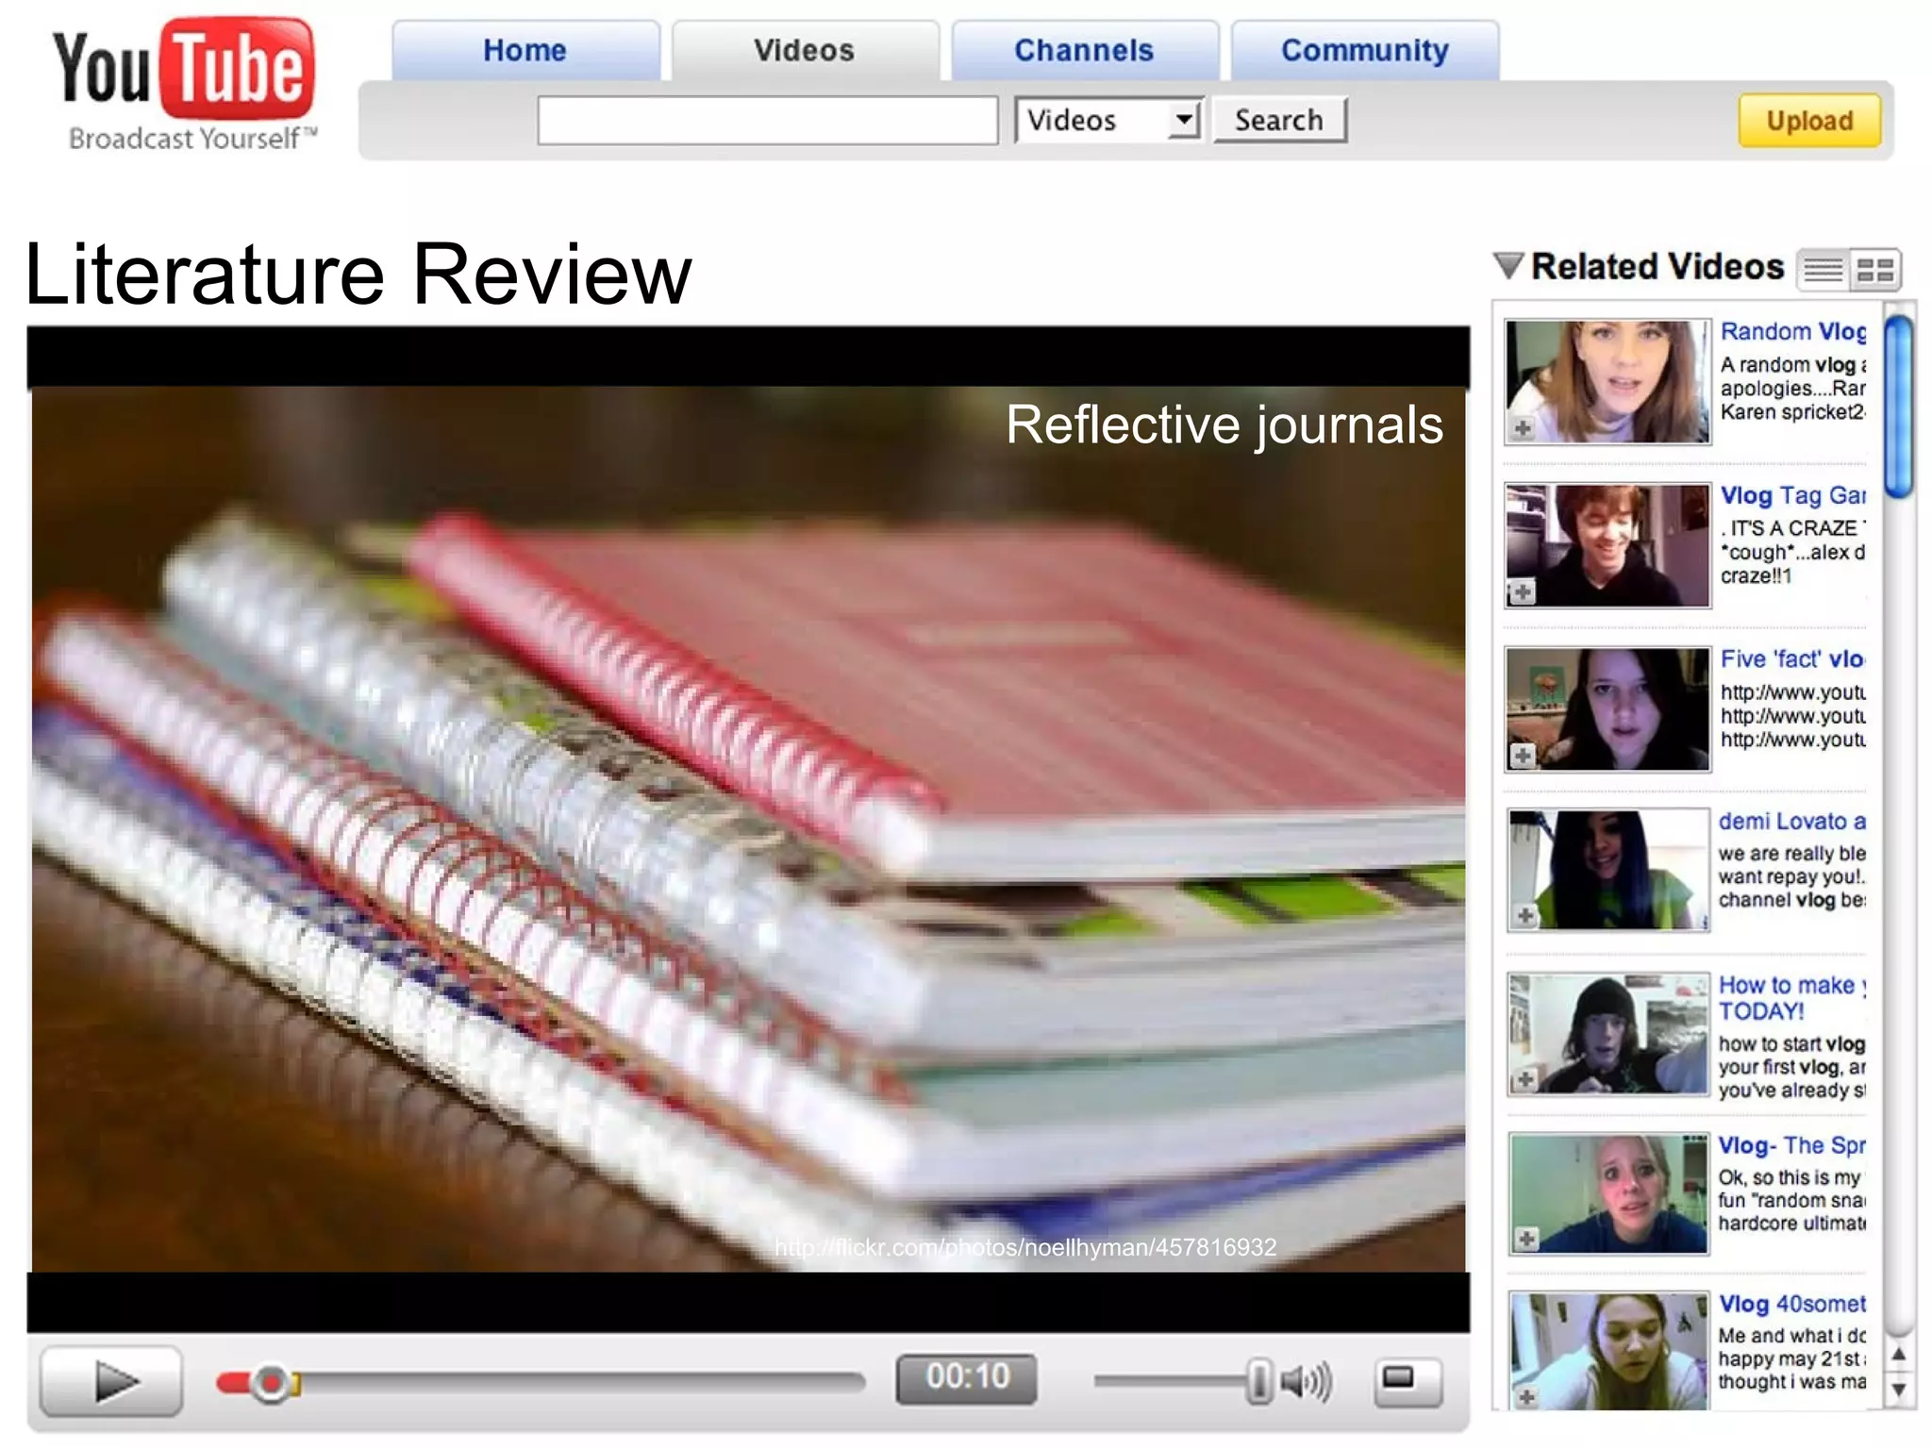Open the demi Lovato title link
This screenshot has width=1932, height=1449.
(x=1791, y=822)
